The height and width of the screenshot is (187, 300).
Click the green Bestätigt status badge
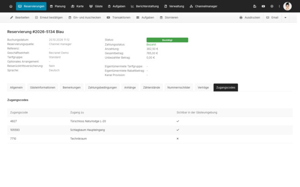coord(167,40)
